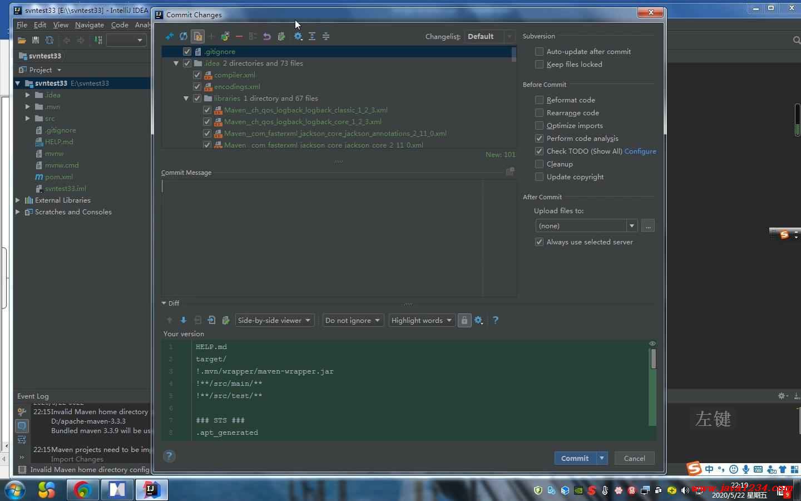Toggle the synchronize scrolling lock icon
The height and width of the screenshot is (501, 801).
click(464, 320)
